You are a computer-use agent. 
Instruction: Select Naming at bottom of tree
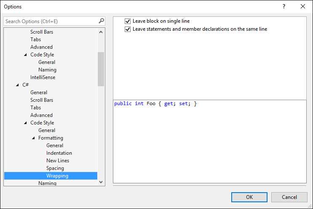[47, 183]
